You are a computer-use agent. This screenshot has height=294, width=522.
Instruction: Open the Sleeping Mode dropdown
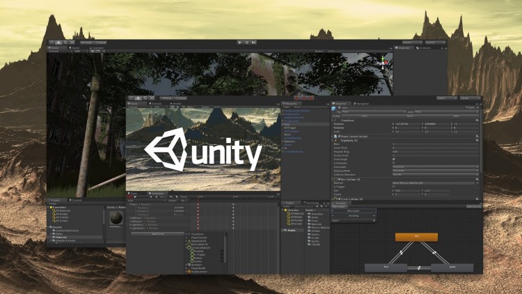click(435, 171)
